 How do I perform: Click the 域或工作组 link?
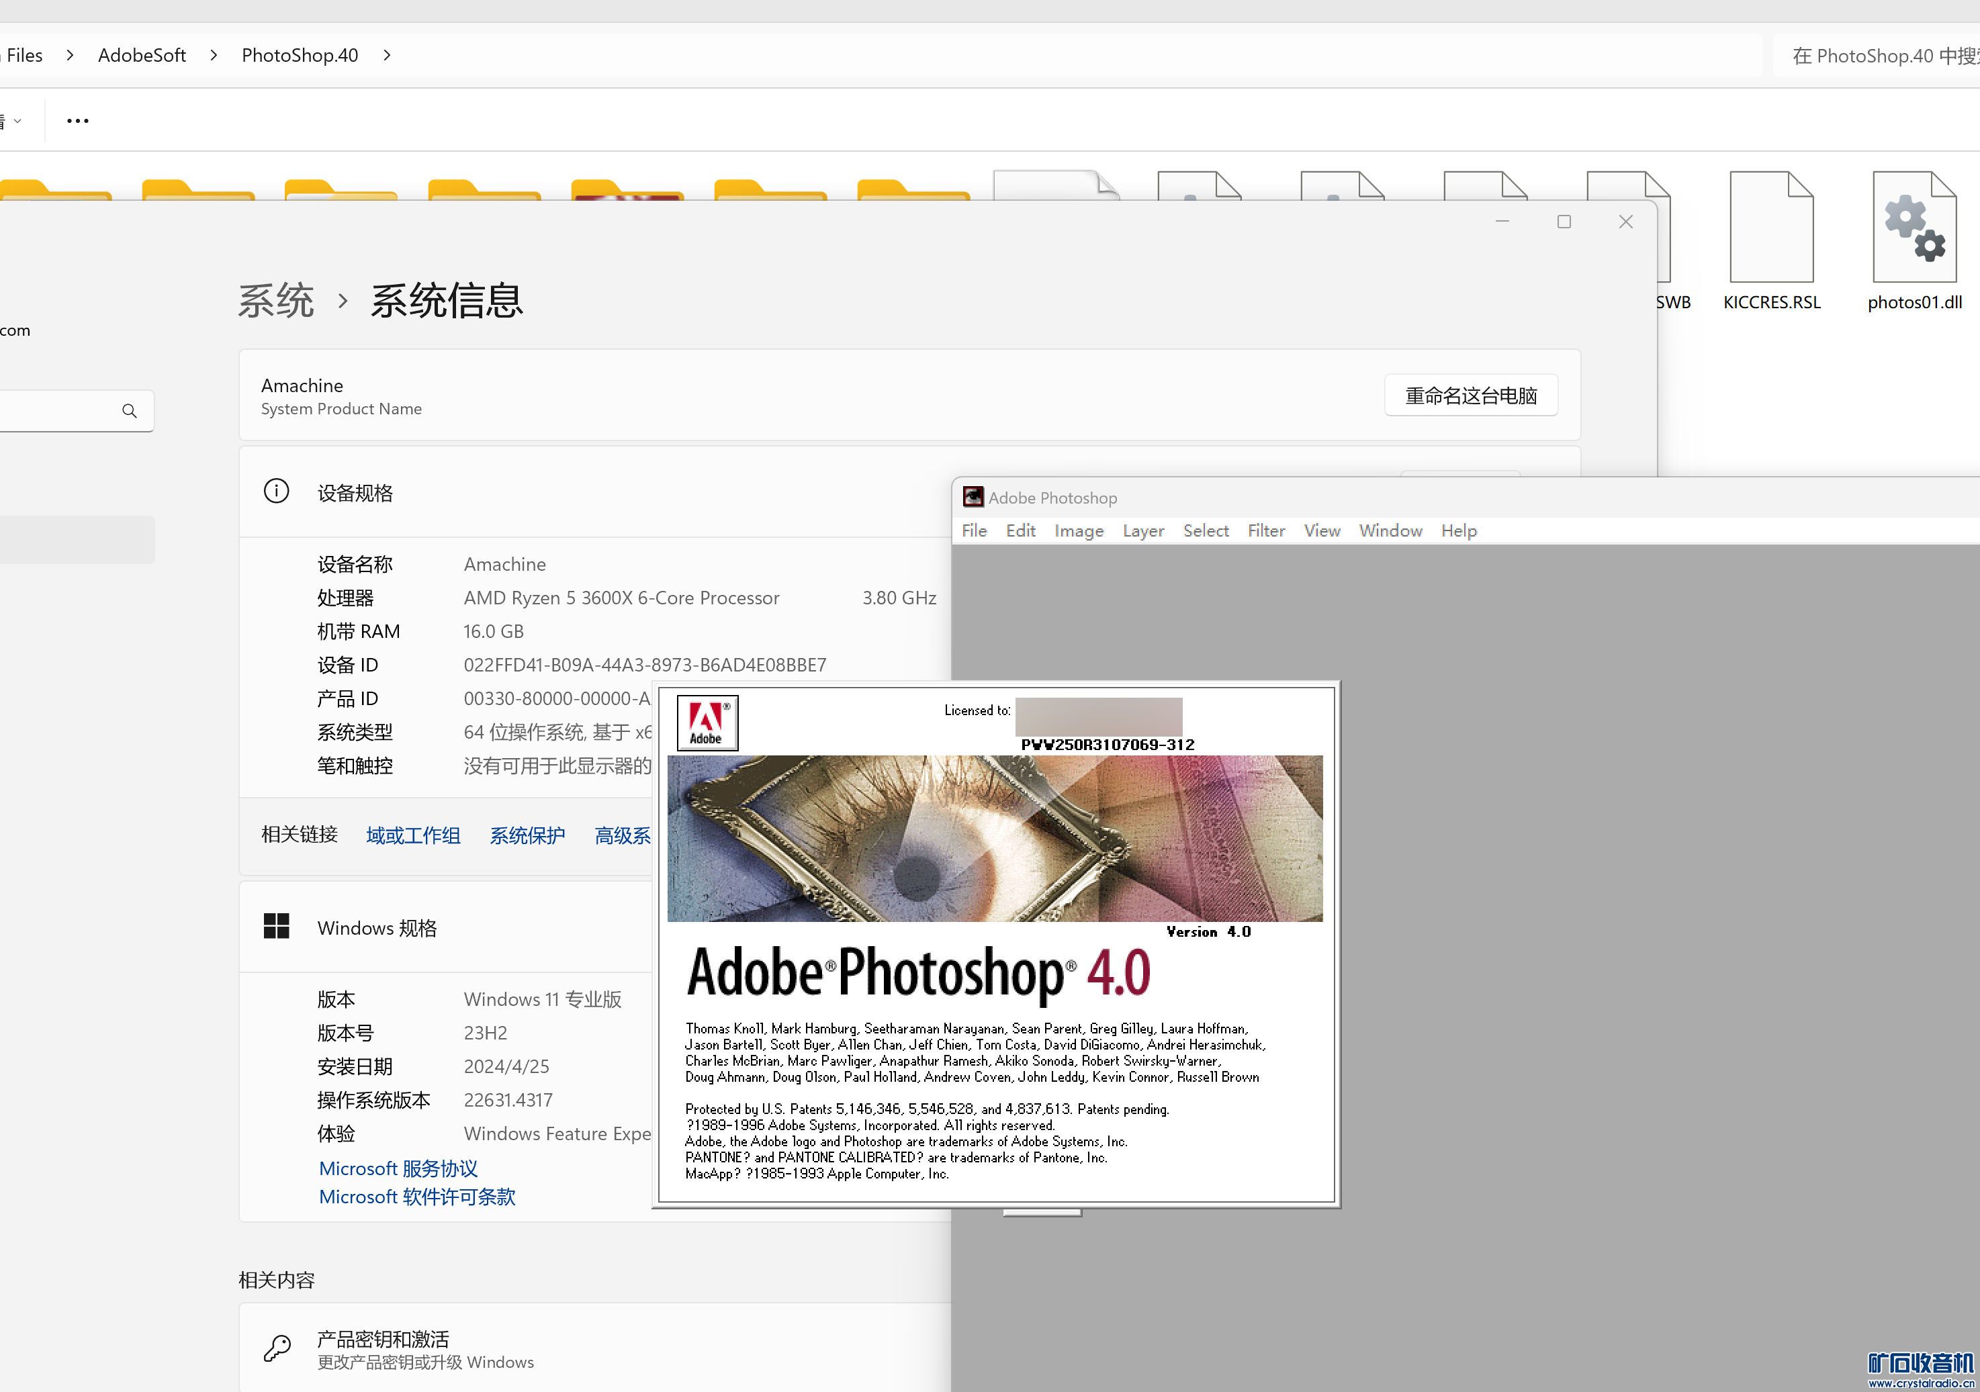click(413, 835)
